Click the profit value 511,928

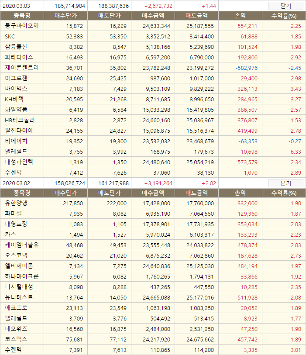pos(248,297)
